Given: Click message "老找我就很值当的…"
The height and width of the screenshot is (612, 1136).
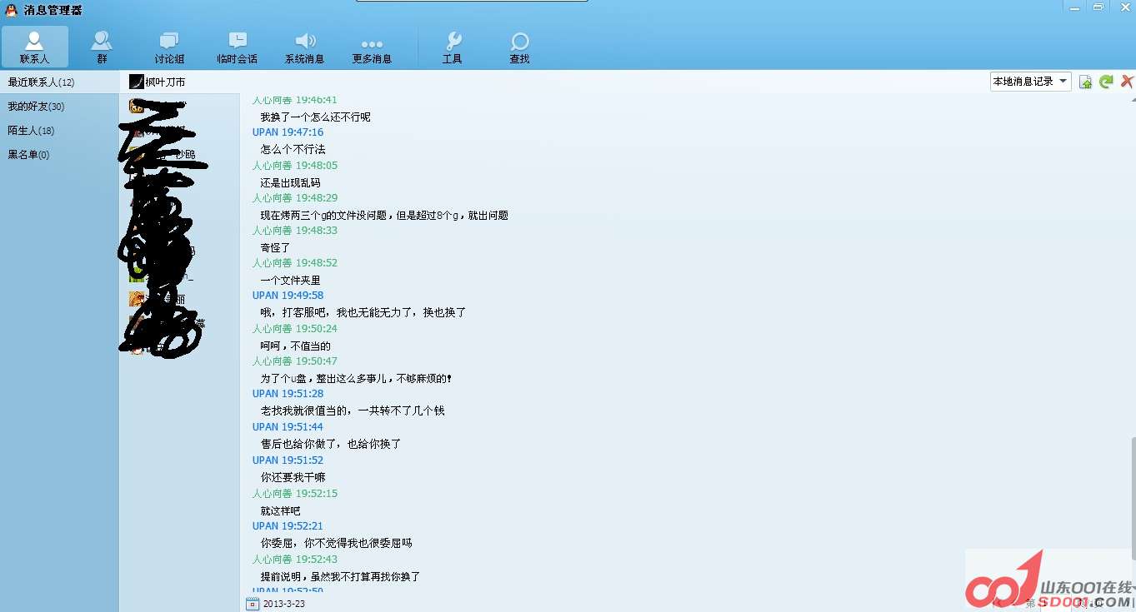Looking at the screenshot, I should pyautogui.click(x=353, y=411).
